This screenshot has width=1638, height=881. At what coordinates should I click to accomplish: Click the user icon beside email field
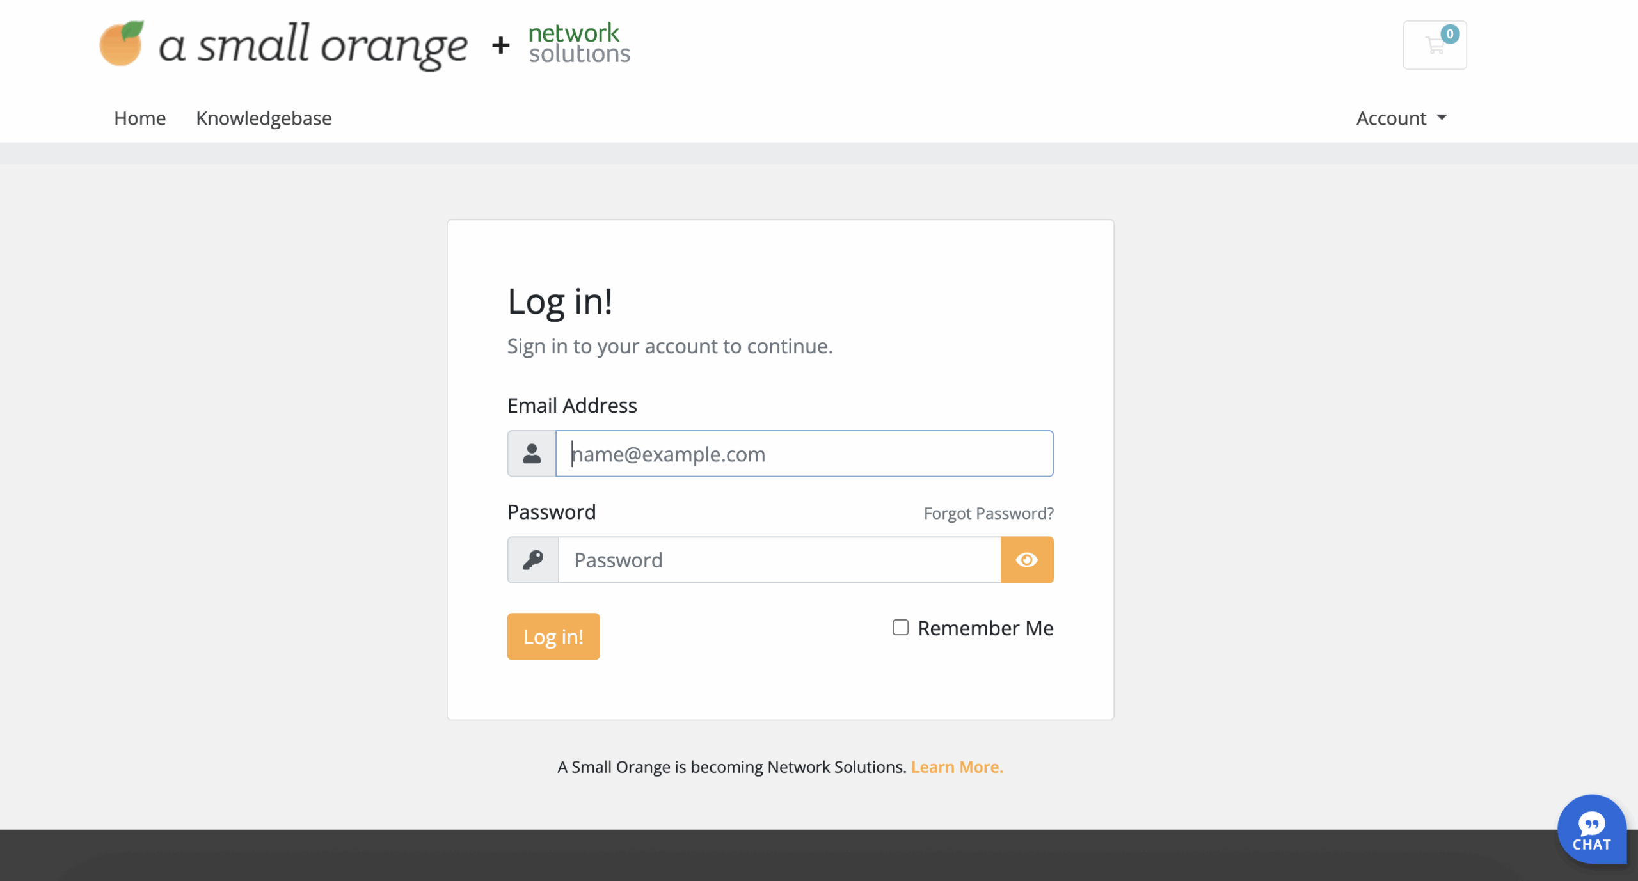click(x=532, y=454)
